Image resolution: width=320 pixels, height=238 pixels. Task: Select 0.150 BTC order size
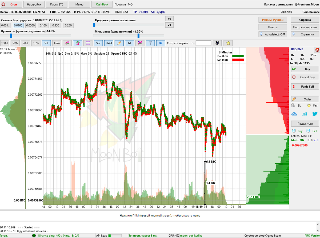pyautogui.click(x=56, y=25)
